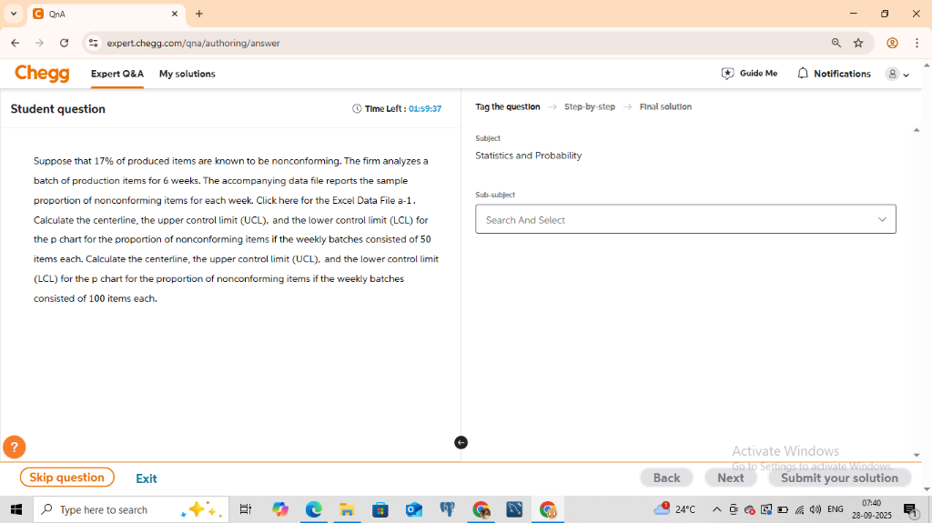Expand the browser tab search chevron

pos(14,14)
